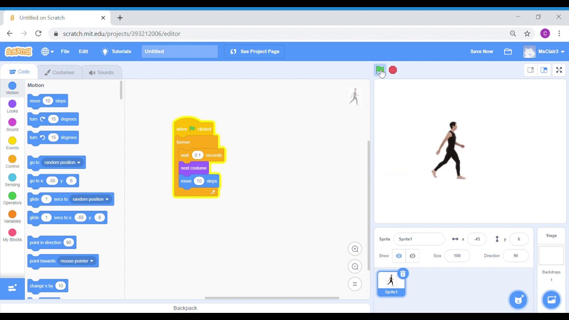Click the Add Extension button
The width and height of the screenshot is (569, 320).
[12, 288]
